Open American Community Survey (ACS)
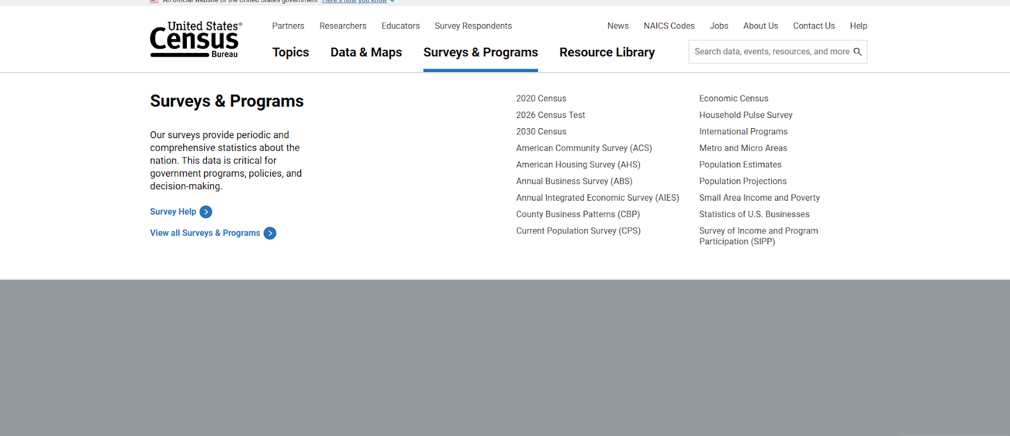Image resolution: width=1010 pixels, height=436 pixels. [584, 148]
